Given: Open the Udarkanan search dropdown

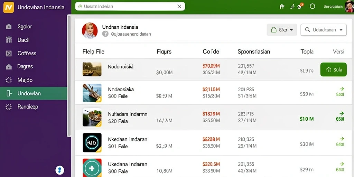Looking at the screenshot, I should 324,30.
